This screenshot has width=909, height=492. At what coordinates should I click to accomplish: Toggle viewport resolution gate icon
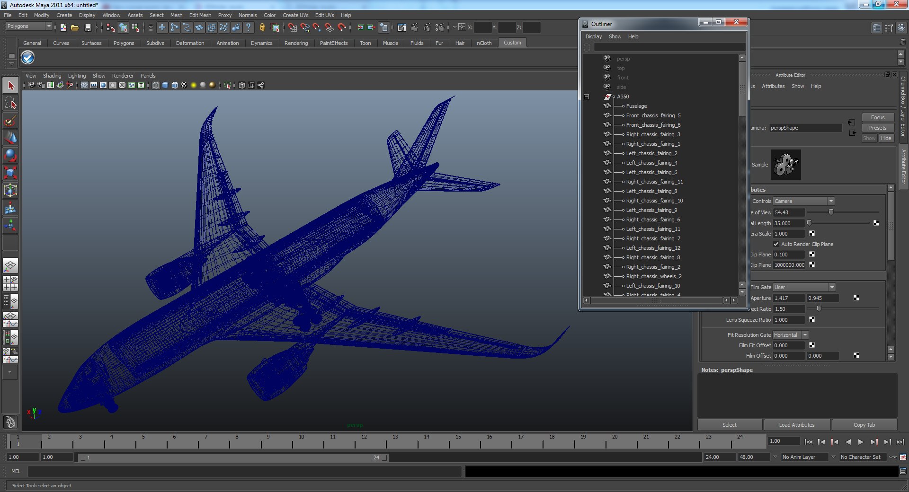click(x=103, y=85)
